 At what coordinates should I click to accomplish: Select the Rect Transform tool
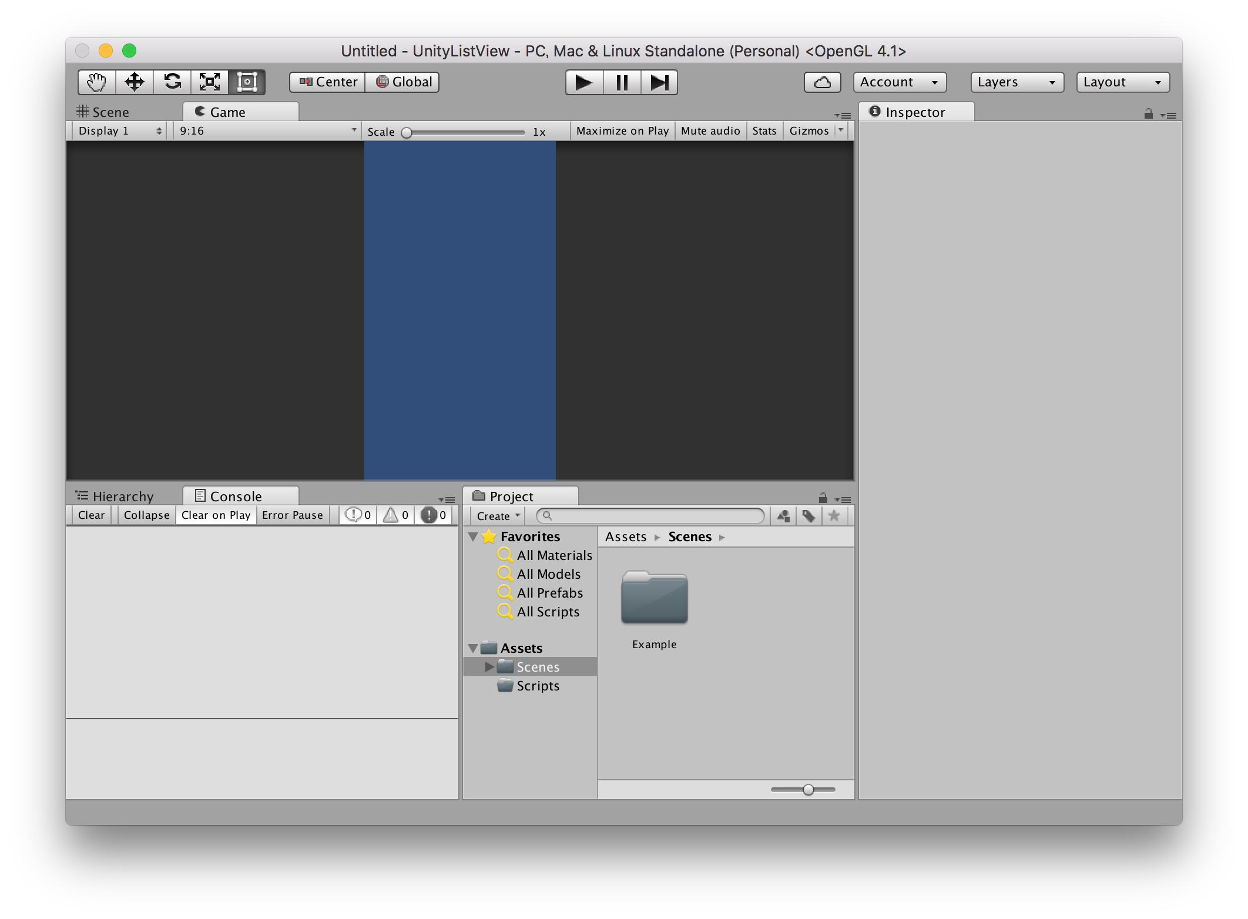[247, 82]
